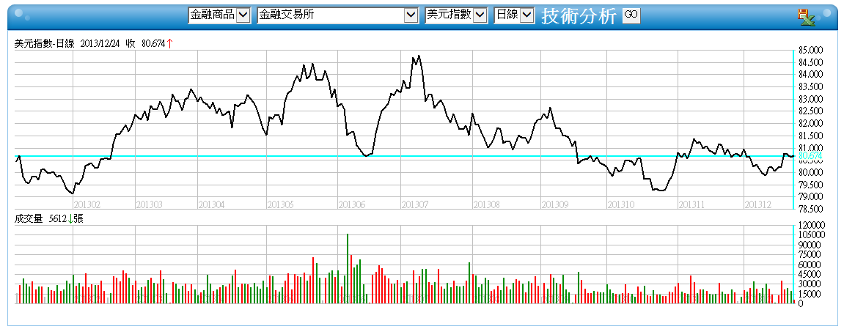Click the tallest green volume bar

pyautogui.click(x=348, y=269)
